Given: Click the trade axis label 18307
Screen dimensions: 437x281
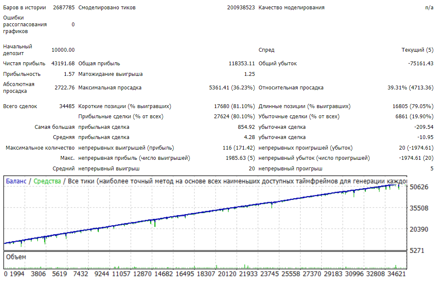Looking at the screenshot, I should click(206, 274).
